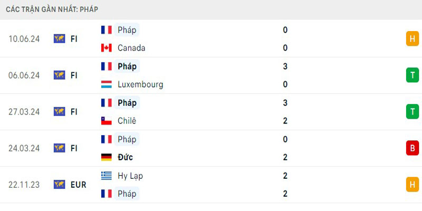Click the orange H badge for the Hy Lạp match

(x=412, y=185)
